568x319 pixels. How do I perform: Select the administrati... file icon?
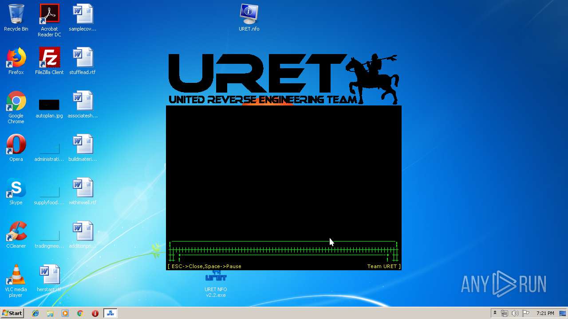click(x=49, y=151)
